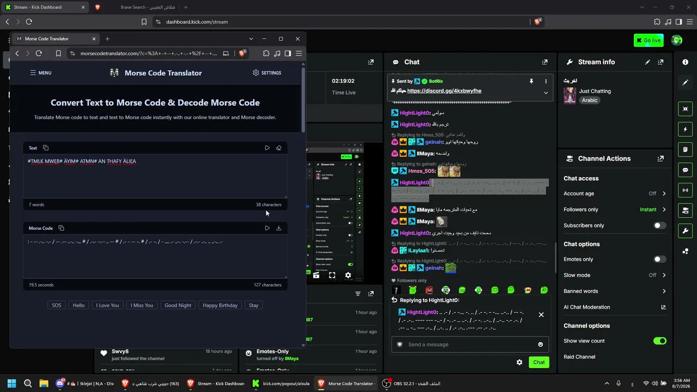Enter fullscreen on the stream preview
This screenshot has height=392, width=697.
[332, 275]
